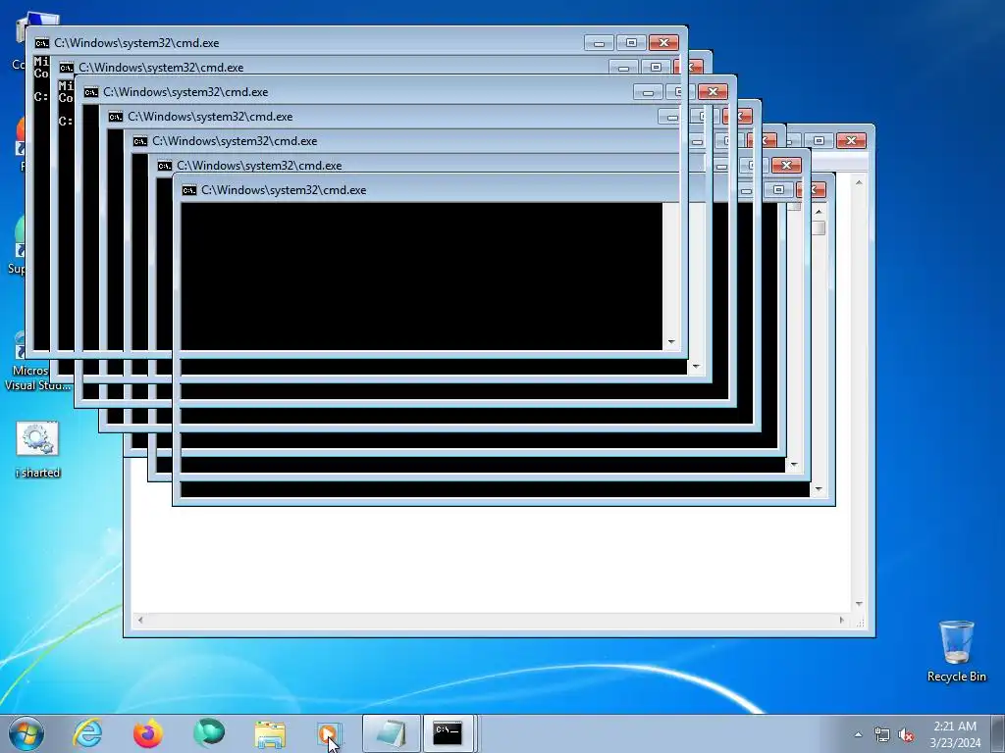Click the scrollbar thumb of lowest cmd window
This screenshot has height=753, width=1005.
[x=819, y=227]
